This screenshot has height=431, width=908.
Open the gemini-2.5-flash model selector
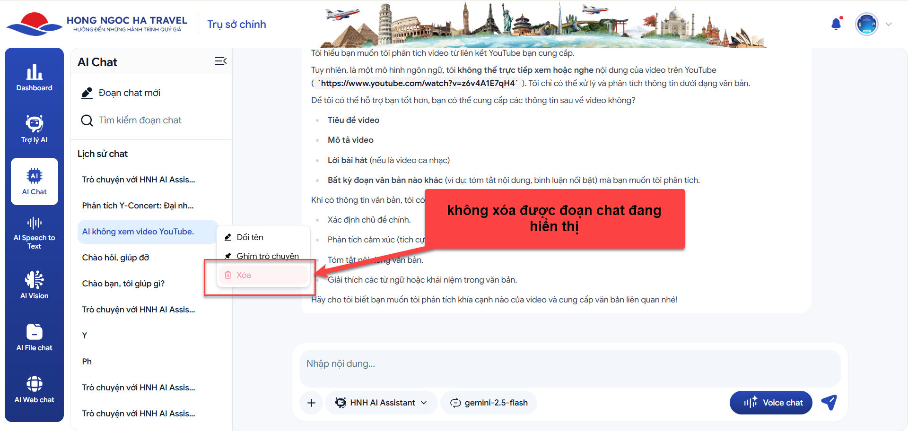pyautogui.click(x=489, y=403)
